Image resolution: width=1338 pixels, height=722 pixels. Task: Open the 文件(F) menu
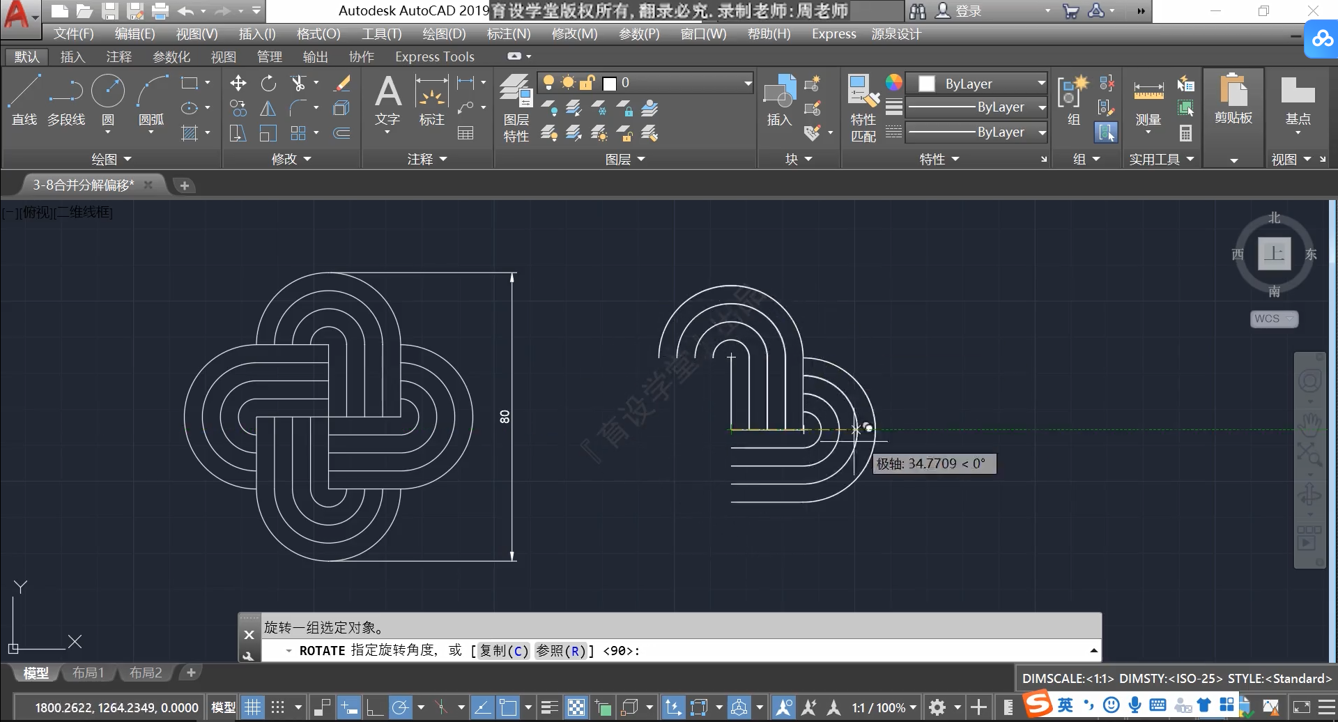(74, 33)
